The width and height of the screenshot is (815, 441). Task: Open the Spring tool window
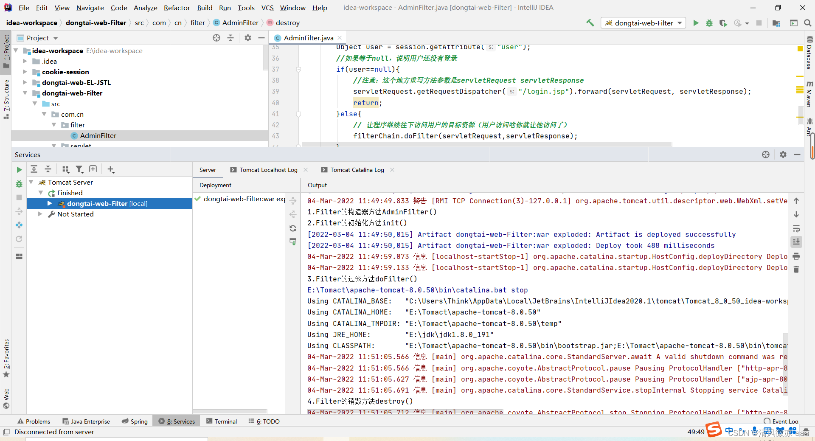tap(135, 421)
